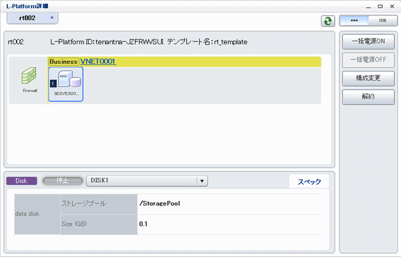Click the green refresh icon
Screen dimensions: 401x257
(328, 21)
